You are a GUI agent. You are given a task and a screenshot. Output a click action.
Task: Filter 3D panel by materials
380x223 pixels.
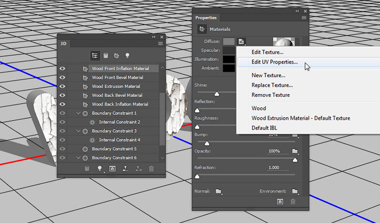[116, 55]
